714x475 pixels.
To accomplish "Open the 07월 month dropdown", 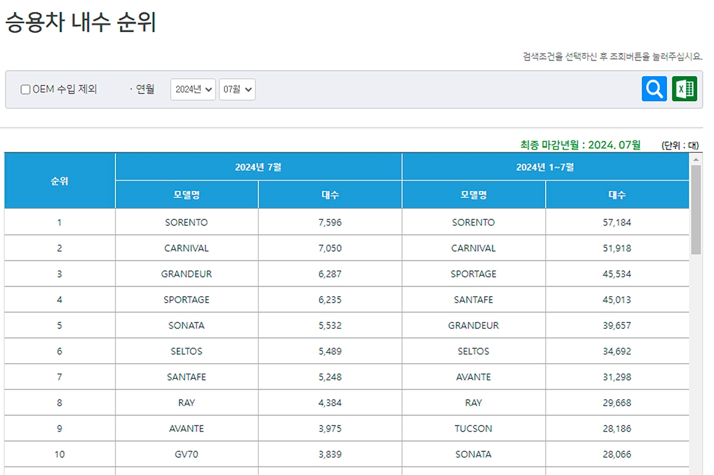I will pyautogui.click(x=237, y=90).
